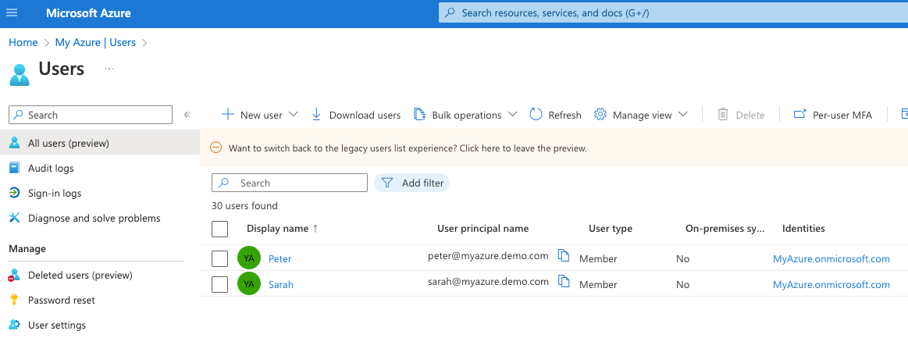Click the Refresh button label

click(x=564, y=116)
